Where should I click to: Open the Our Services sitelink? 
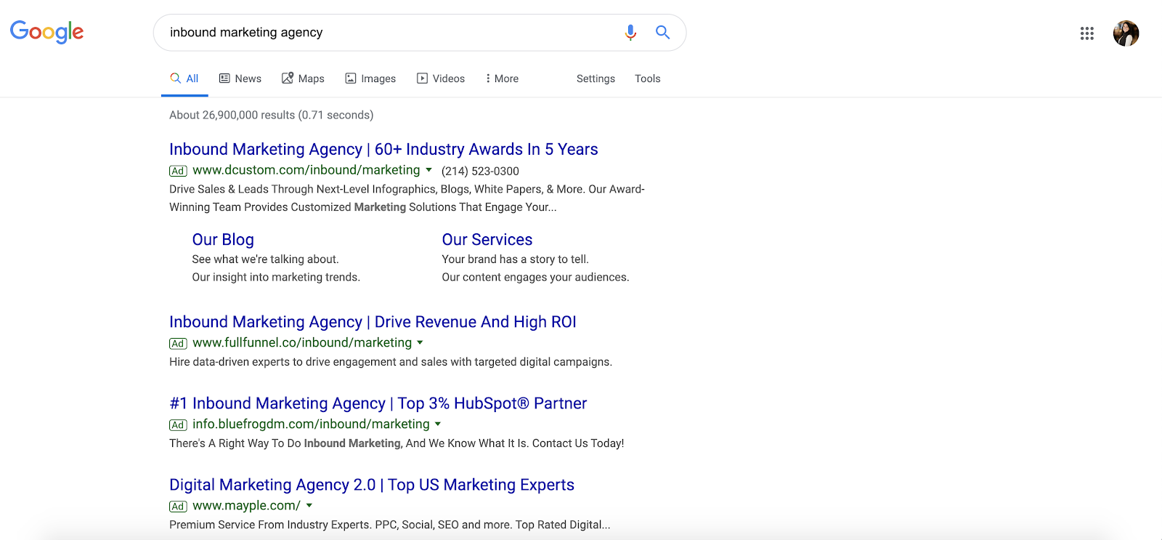coord(487,240)
